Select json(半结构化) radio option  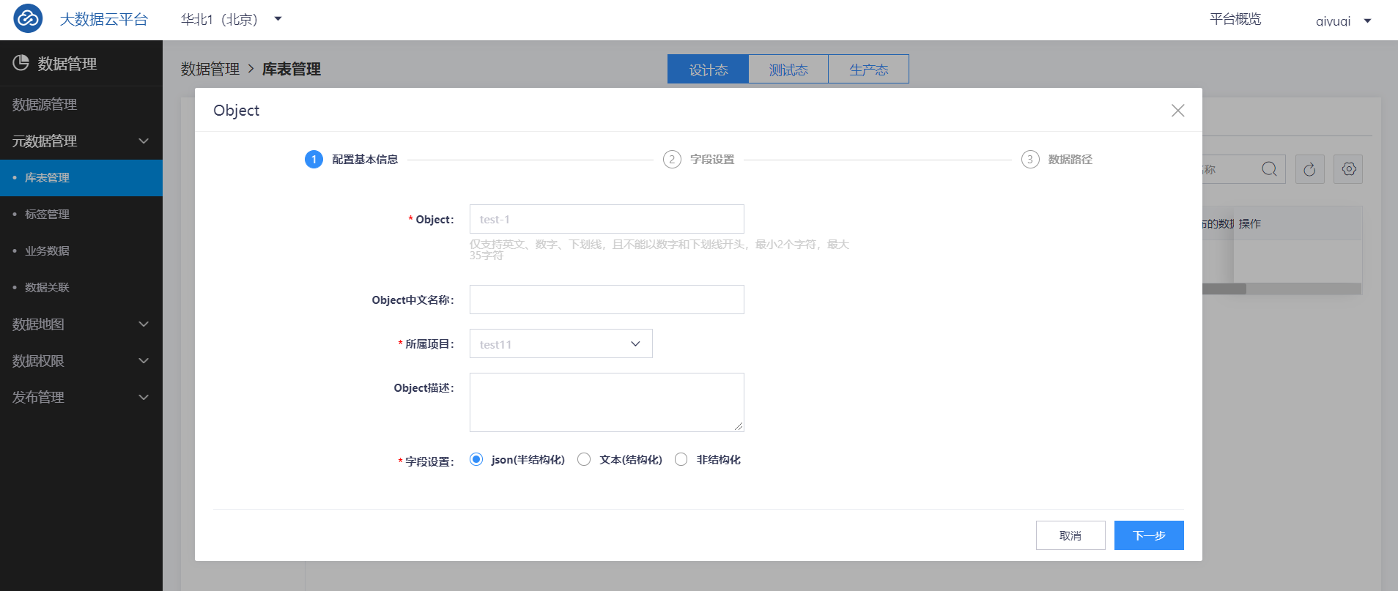[x=476, y=459]
